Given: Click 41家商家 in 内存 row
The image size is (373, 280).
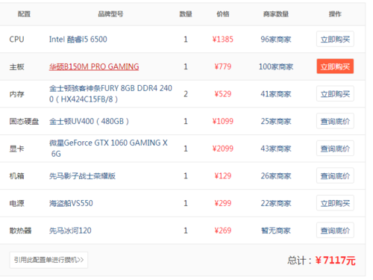Looking at the screenshot, I should click(276, 94).
